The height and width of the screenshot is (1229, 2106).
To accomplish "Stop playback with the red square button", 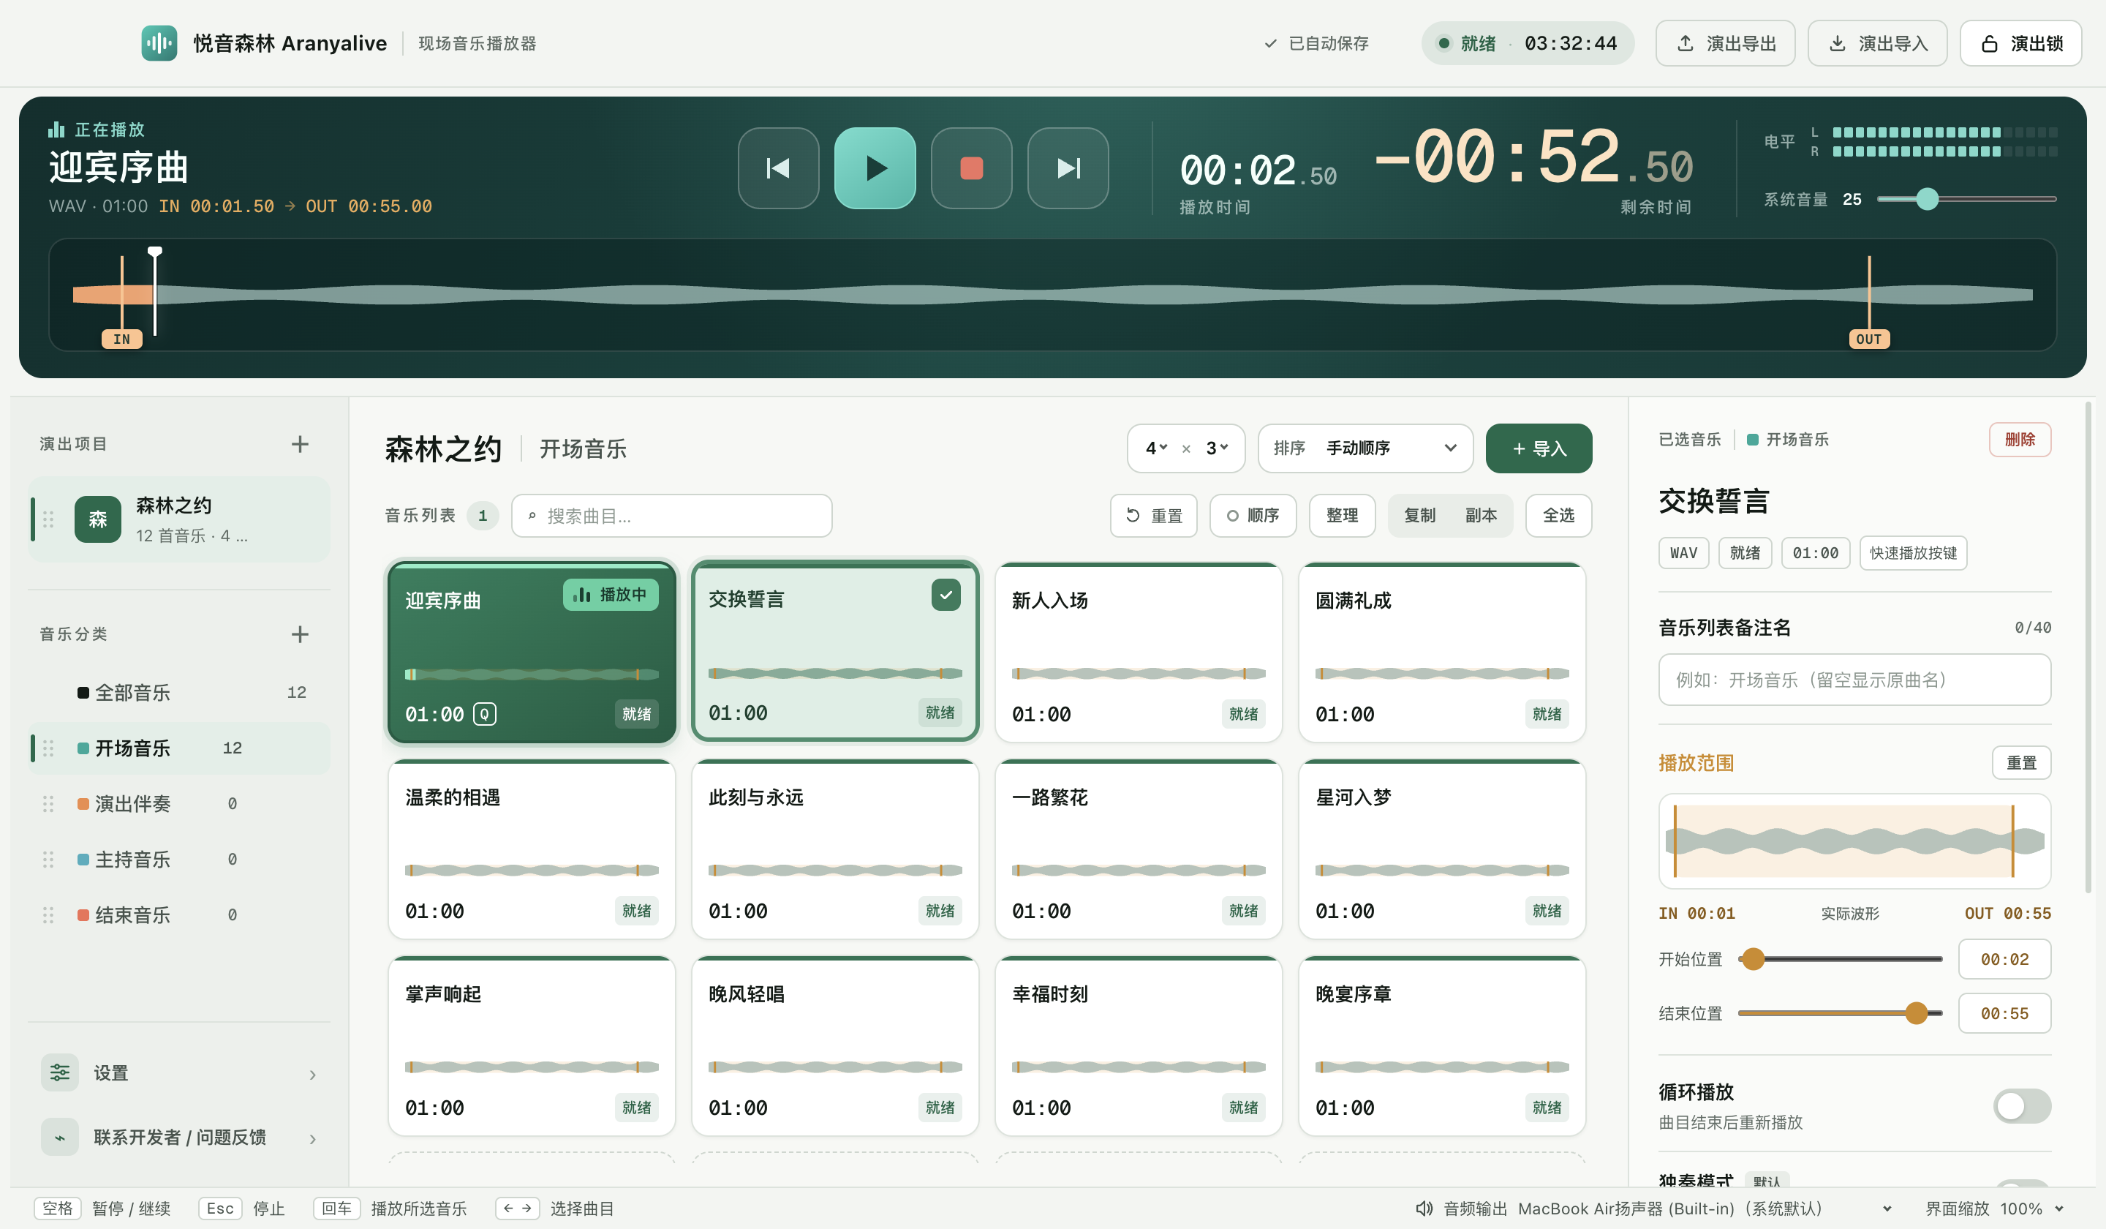I will tap(971, 168).
